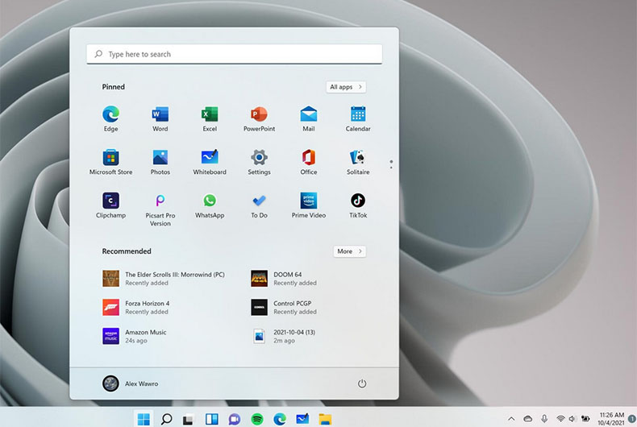
Task: Click the Windows Start button on taskbar
Action: point(144,419)
